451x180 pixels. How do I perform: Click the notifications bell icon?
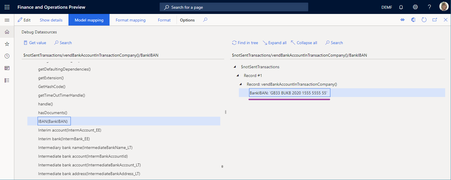tap(401, 7)
